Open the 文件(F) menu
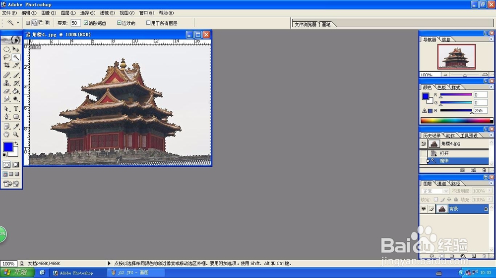The height and width of the screenshot is (278, 496). [x=9, y=13]
